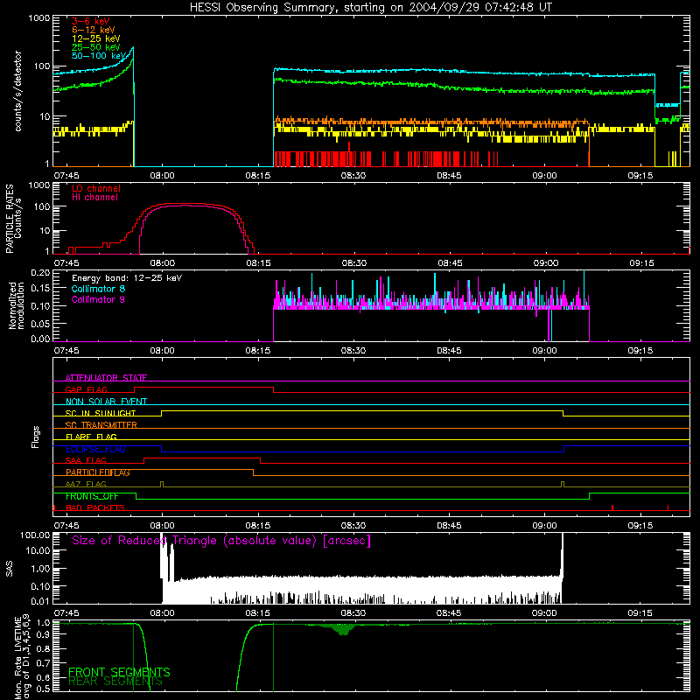This screenshot has width=700, height=700.
Task: Click the vertical Flags axis label
Action: pos(36,437)
